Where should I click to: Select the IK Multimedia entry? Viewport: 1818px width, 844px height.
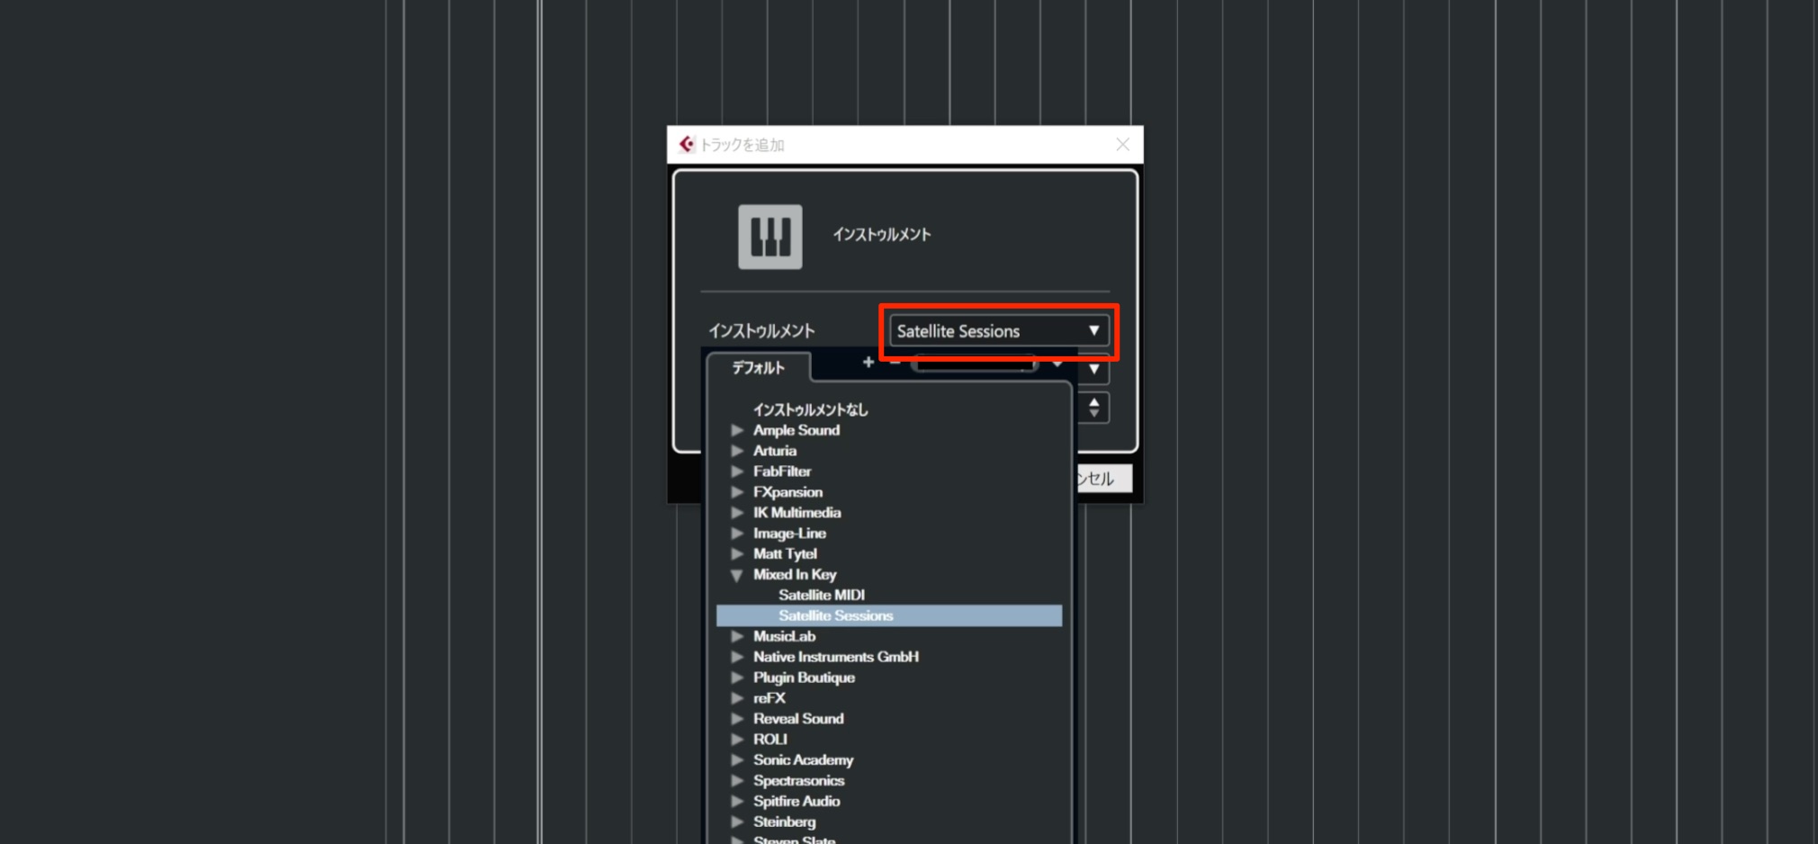coord(796,513)
